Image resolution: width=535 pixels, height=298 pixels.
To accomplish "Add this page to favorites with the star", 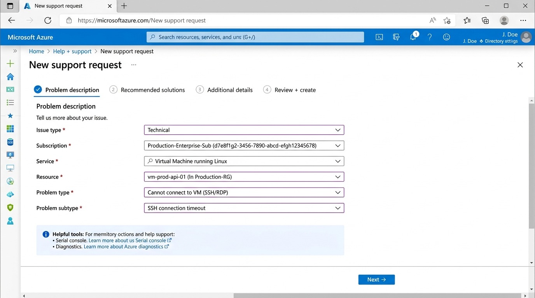I will click(x=447, y=21).
